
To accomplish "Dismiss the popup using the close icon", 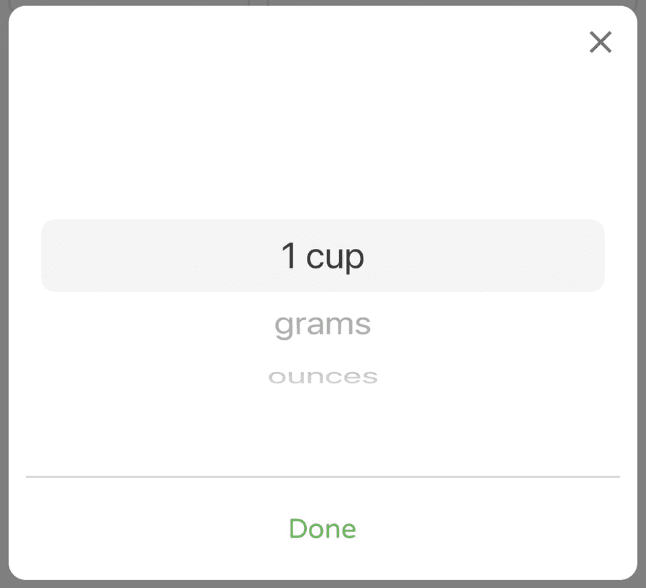I will point(600,42).
